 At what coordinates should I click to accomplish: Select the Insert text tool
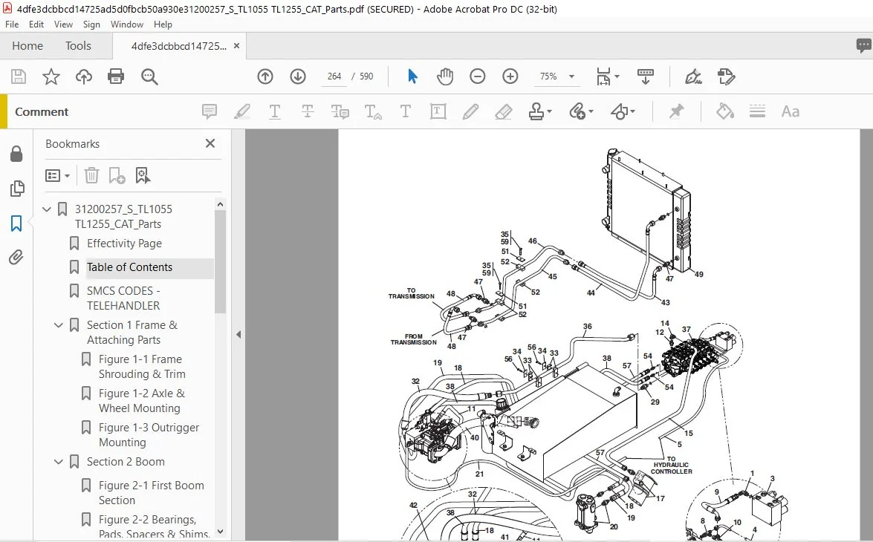pos(372,111)
